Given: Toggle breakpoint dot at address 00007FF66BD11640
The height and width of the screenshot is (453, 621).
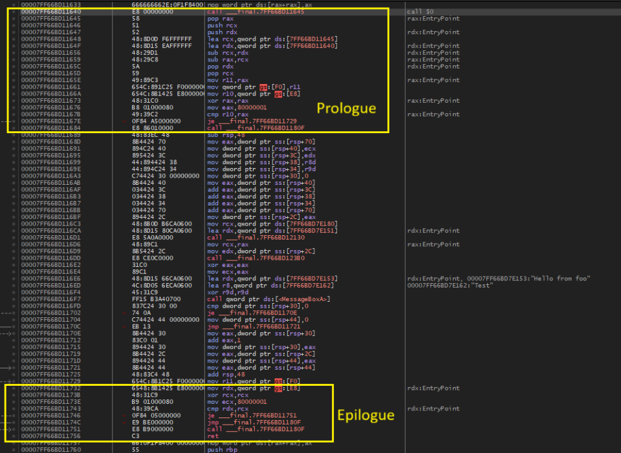Looking at the screenshot, I should tap(13, 12).
